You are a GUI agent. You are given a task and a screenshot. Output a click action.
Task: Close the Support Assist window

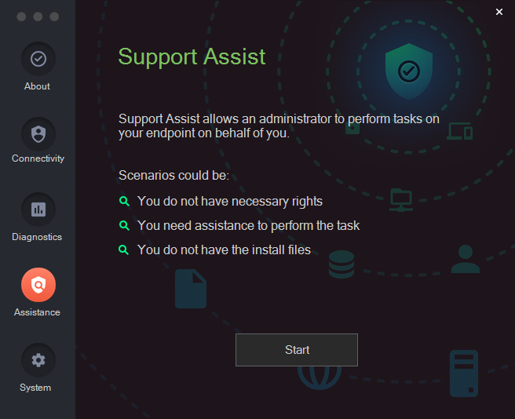[x=499, y=12]
